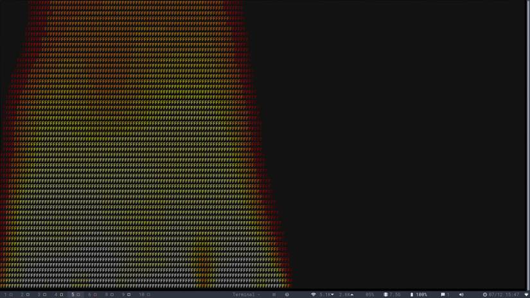Switch to workspace 8
Screen dimensions: 530x298
(109, 295)
